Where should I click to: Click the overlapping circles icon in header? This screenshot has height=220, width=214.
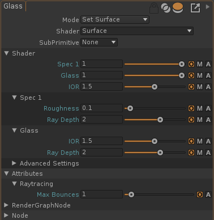166,8
